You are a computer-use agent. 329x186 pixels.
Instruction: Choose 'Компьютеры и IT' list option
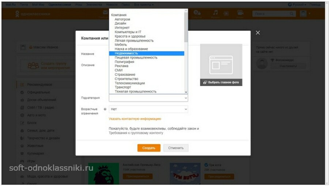128,32
